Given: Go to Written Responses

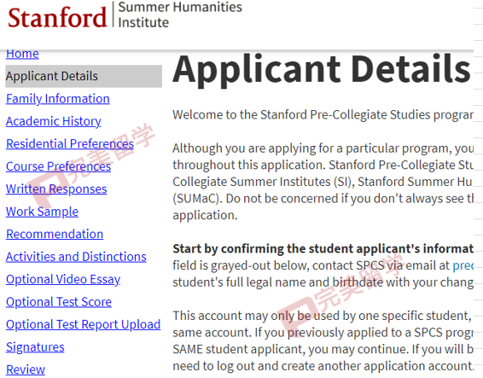Looking at the screenshot, I should pyautogui.click(x=56, y=189).
